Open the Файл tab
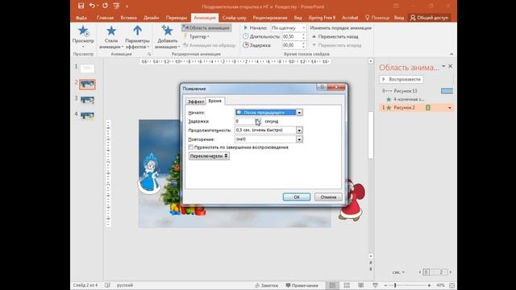516x290 pixels. (x=81, y=18)
